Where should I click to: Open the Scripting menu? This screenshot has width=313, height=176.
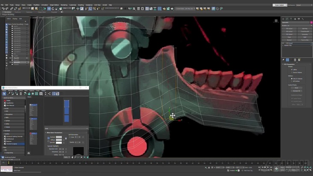pyautogui.click(x=81, y=5)
